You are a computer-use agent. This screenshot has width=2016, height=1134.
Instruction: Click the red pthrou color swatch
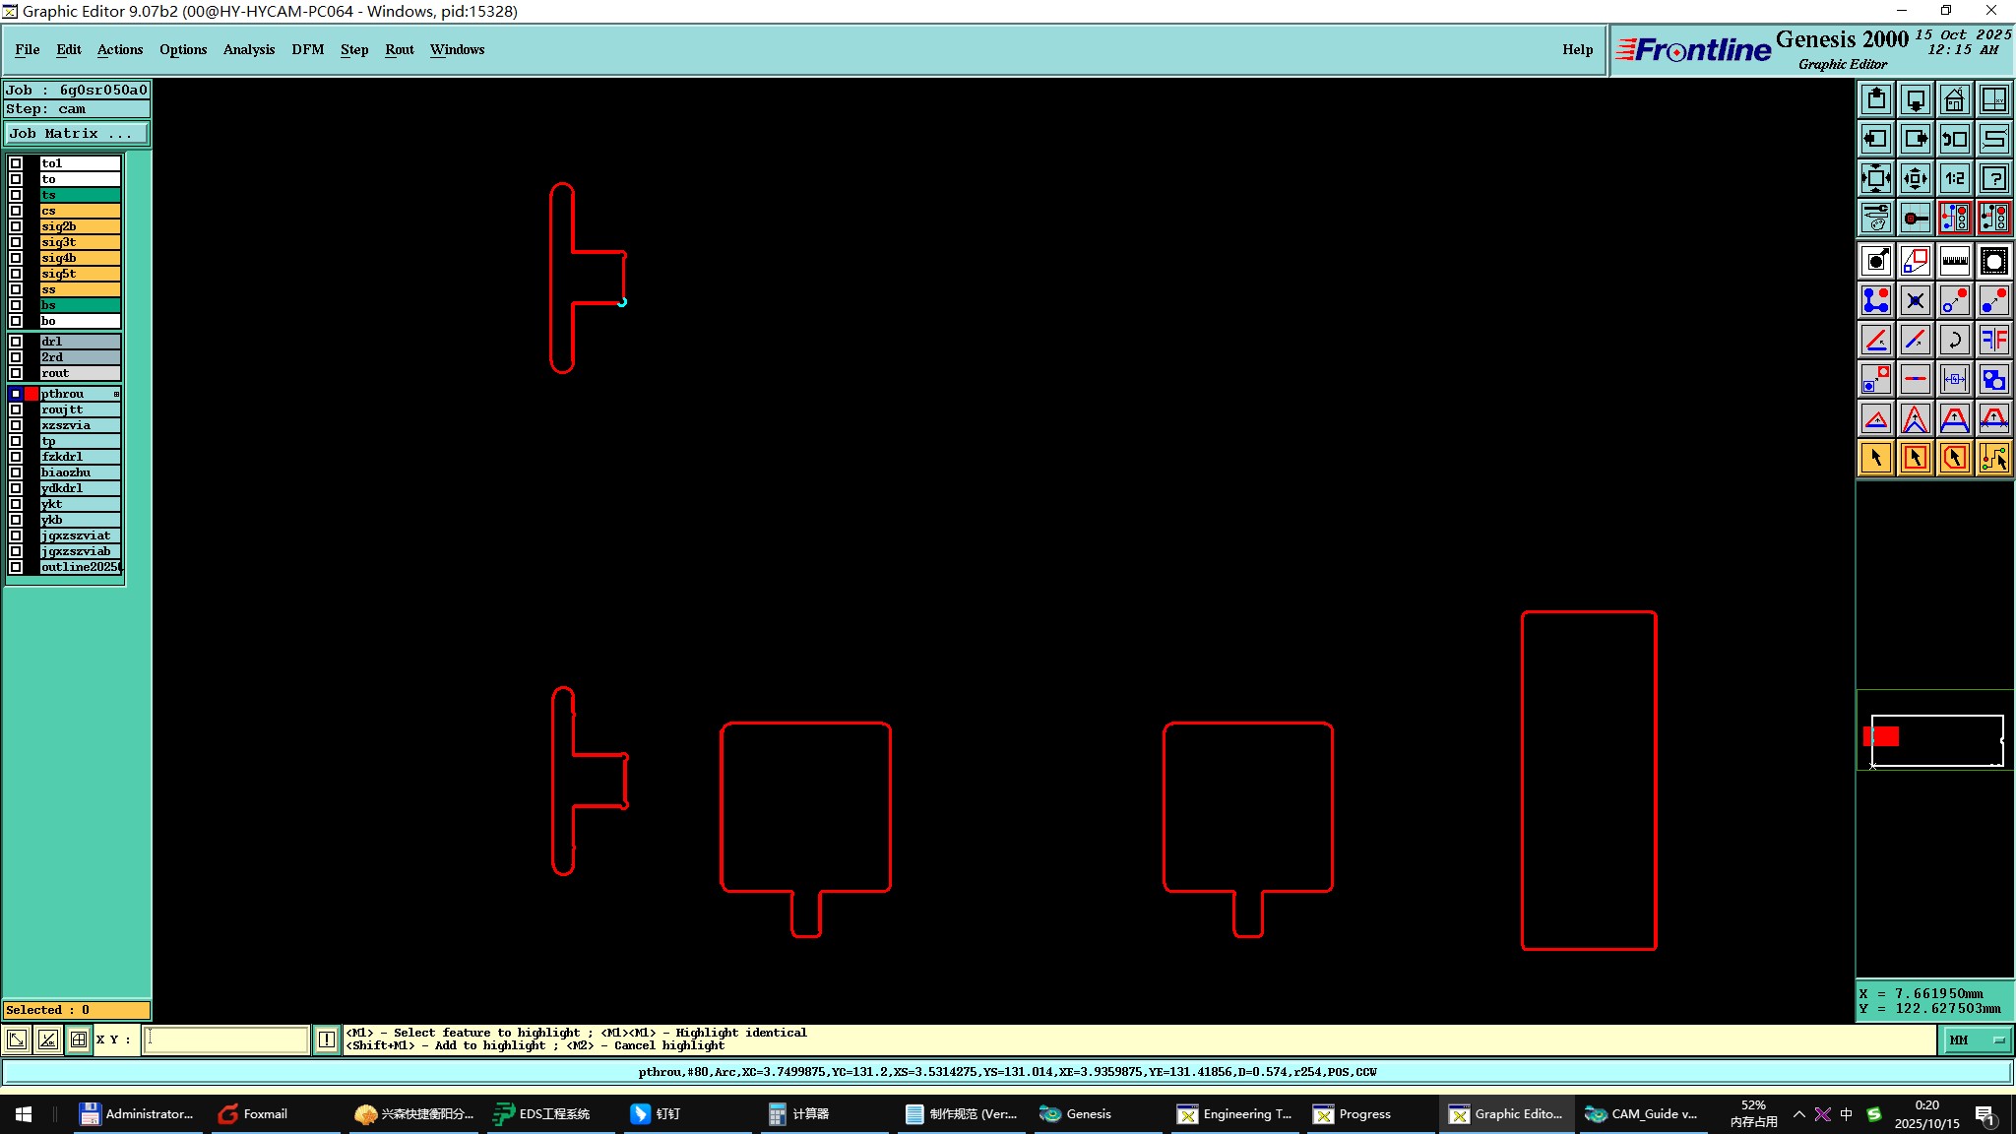tap(31, 394)
